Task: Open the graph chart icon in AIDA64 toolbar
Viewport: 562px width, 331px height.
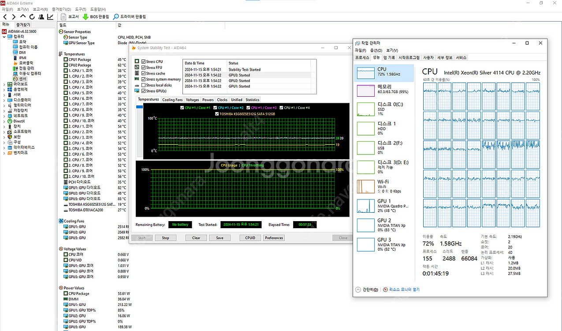Action: [50, 17]
